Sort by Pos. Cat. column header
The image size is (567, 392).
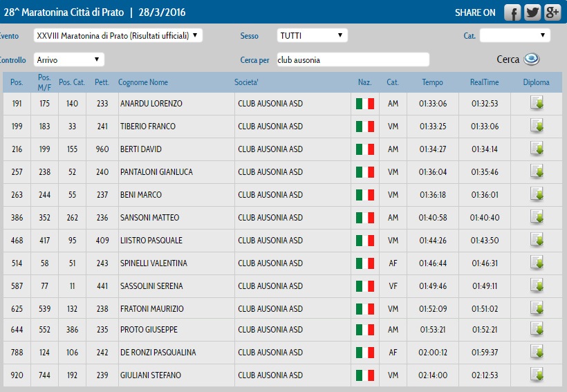pyautogui.click(x=72, y=82)
